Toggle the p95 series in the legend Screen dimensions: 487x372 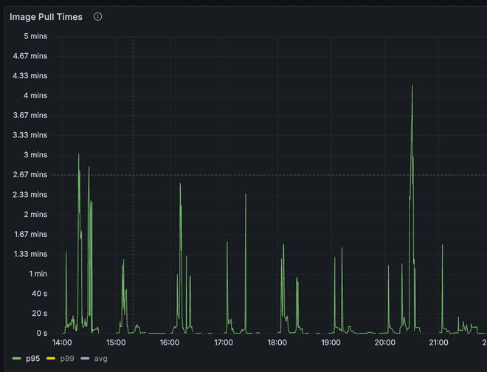pos(32,359)
